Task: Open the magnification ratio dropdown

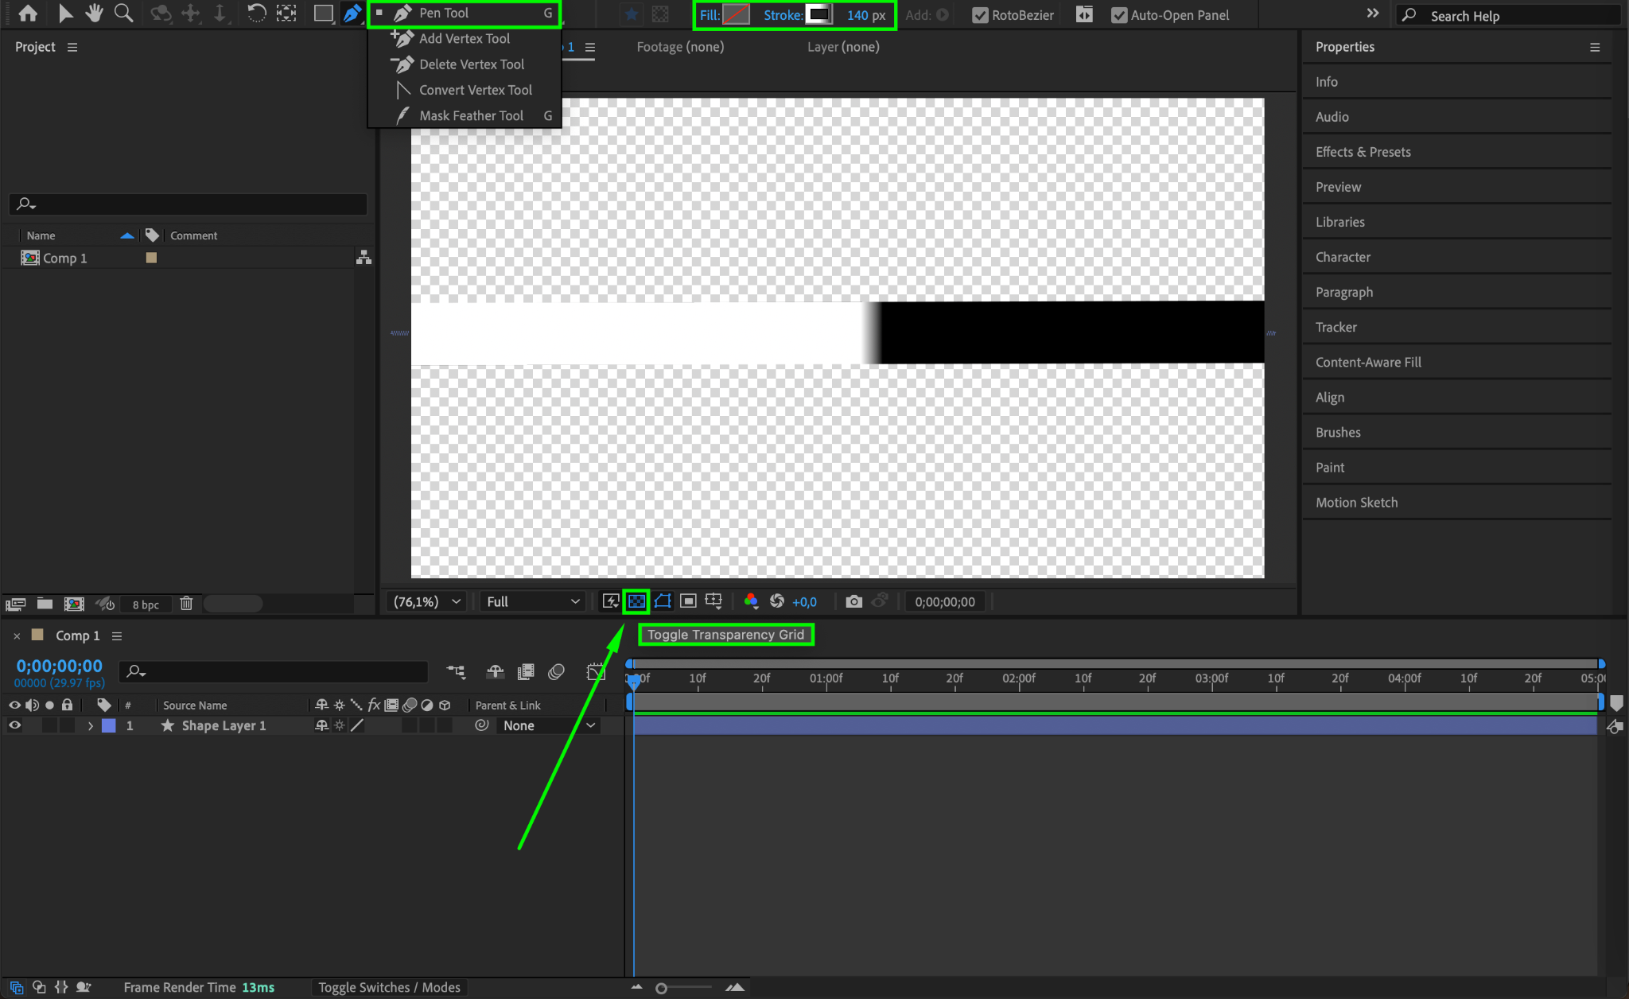Action: coord(427,602)
